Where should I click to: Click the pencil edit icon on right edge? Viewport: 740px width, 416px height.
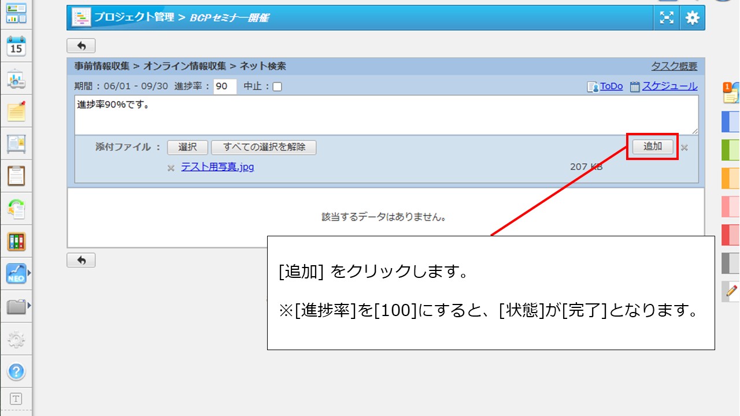click(x=731, y=291)
